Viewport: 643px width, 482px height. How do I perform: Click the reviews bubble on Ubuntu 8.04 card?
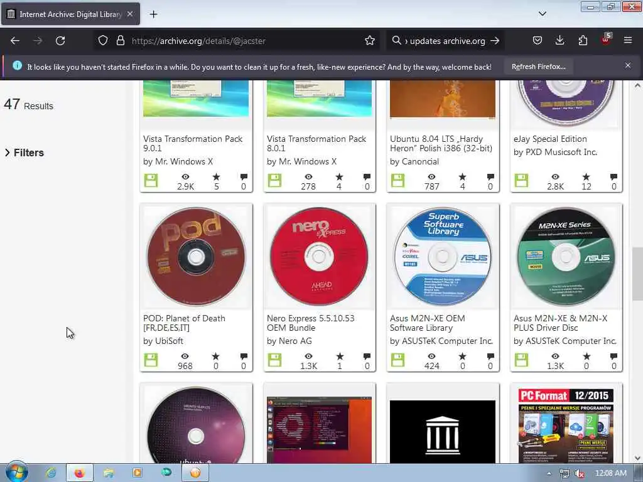(490, 176)
